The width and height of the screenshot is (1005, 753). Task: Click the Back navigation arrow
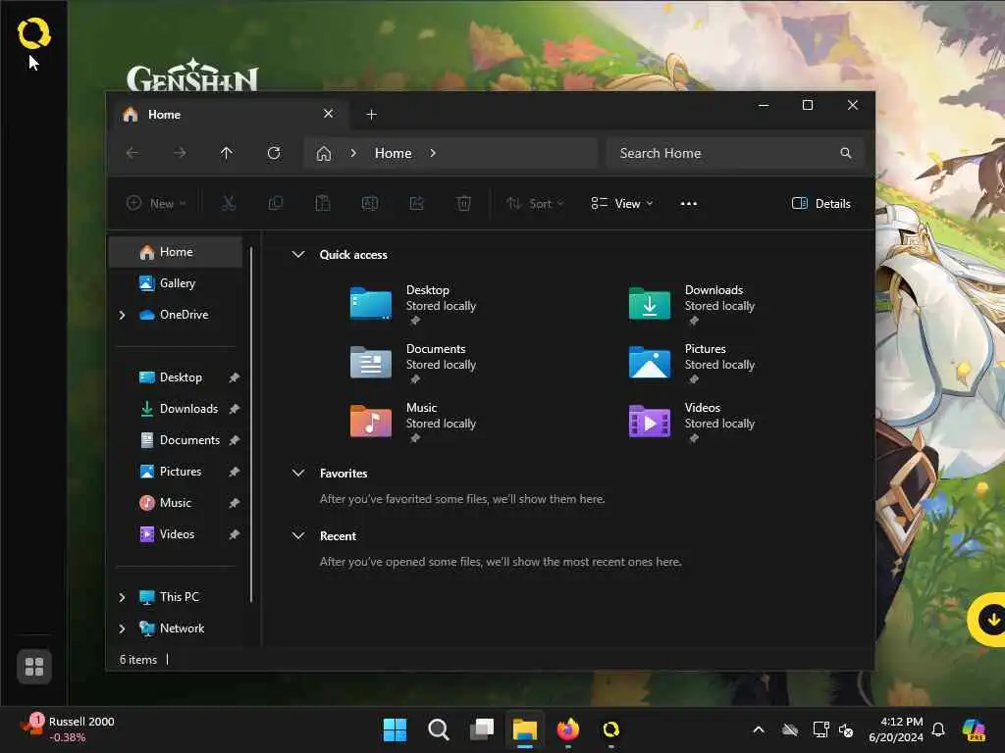point(132,153)
